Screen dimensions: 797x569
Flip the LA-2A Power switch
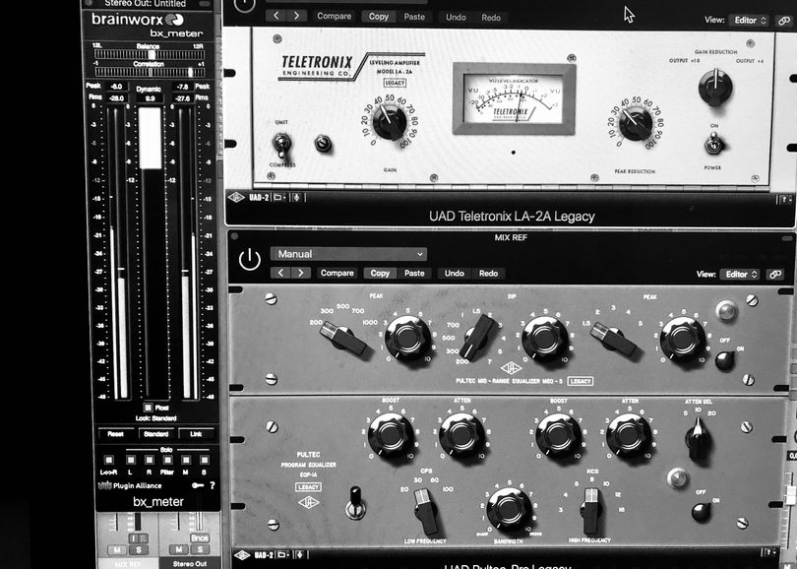coord(713,144)
